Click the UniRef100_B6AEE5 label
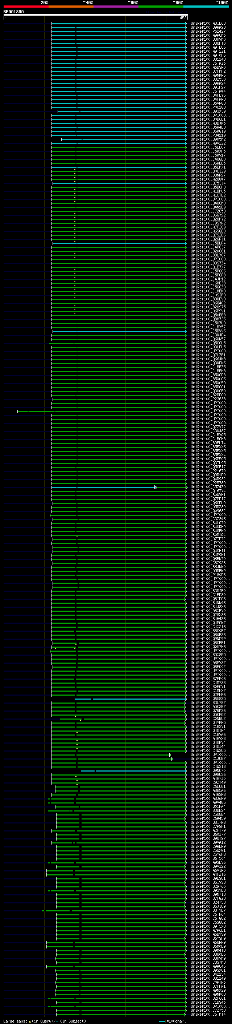This screenshot has width=232, height=1024. point(208,163)
